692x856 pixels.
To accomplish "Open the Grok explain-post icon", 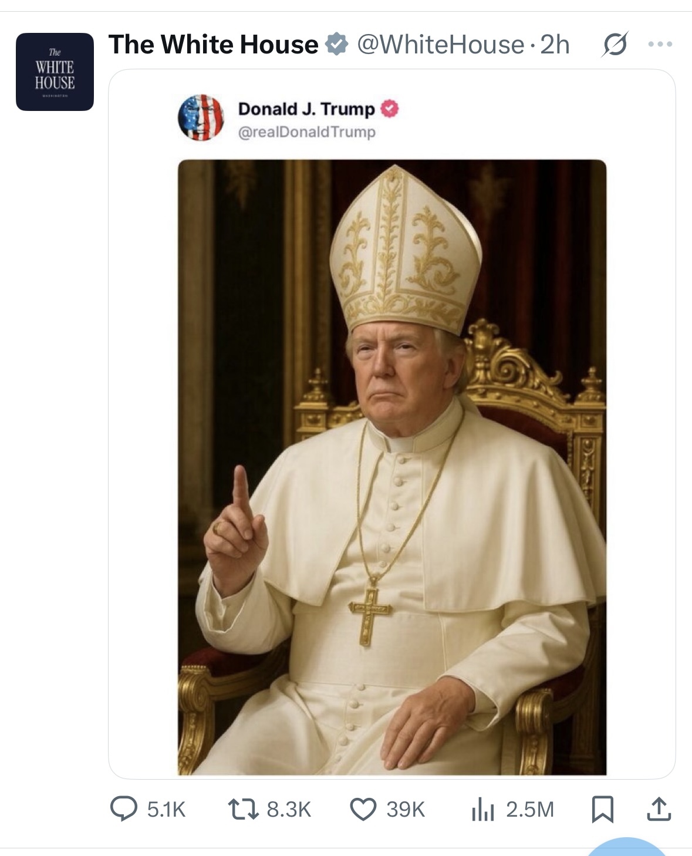I will click(x=615, y=44).
